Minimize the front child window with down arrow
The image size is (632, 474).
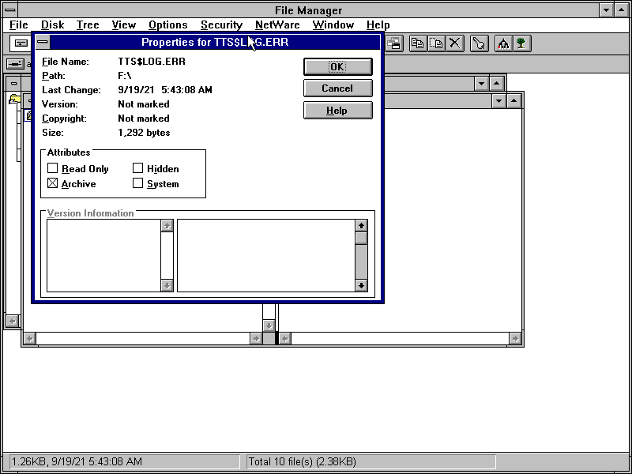[x=498, y=101]
